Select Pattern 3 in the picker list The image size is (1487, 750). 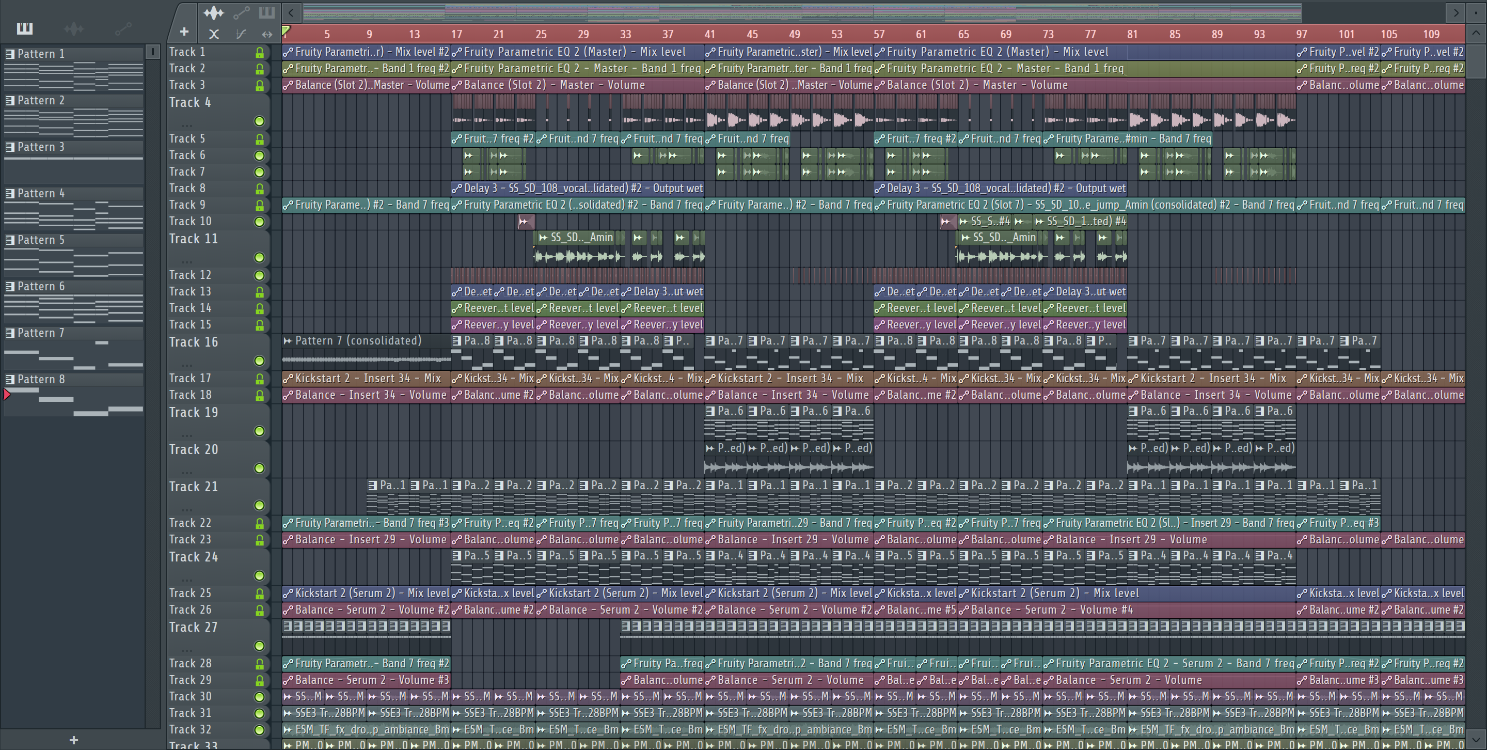tap(40, 147)
